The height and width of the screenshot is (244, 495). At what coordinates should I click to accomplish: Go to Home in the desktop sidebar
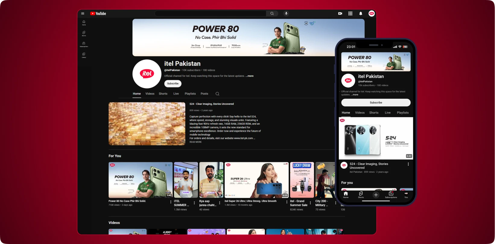84,23
